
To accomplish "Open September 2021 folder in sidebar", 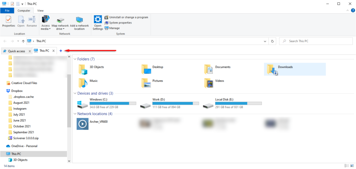I will pos(21,132).
